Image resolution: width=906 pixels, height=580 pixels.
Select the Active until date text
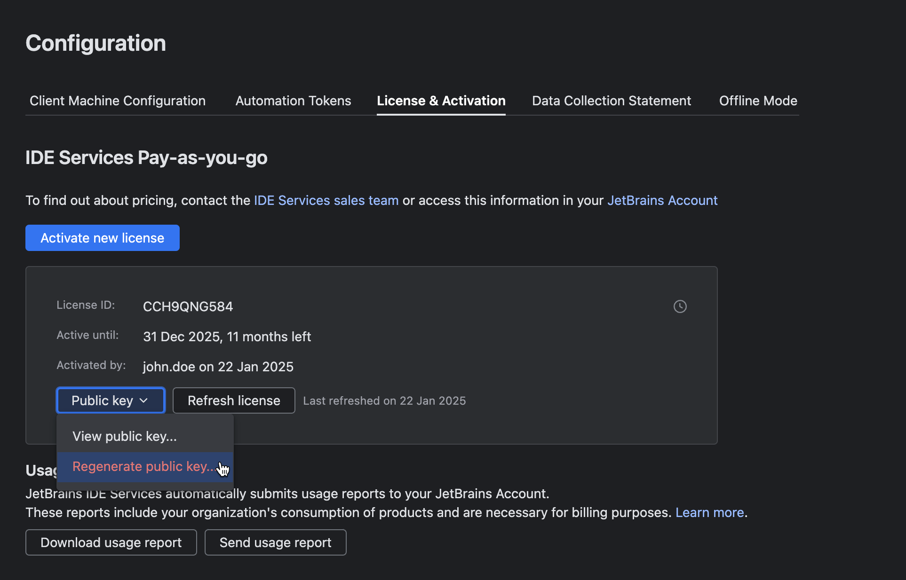pos(227,337)
